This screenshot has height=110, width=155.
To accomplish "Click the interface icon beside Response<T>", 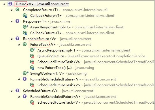I will 17,21.
